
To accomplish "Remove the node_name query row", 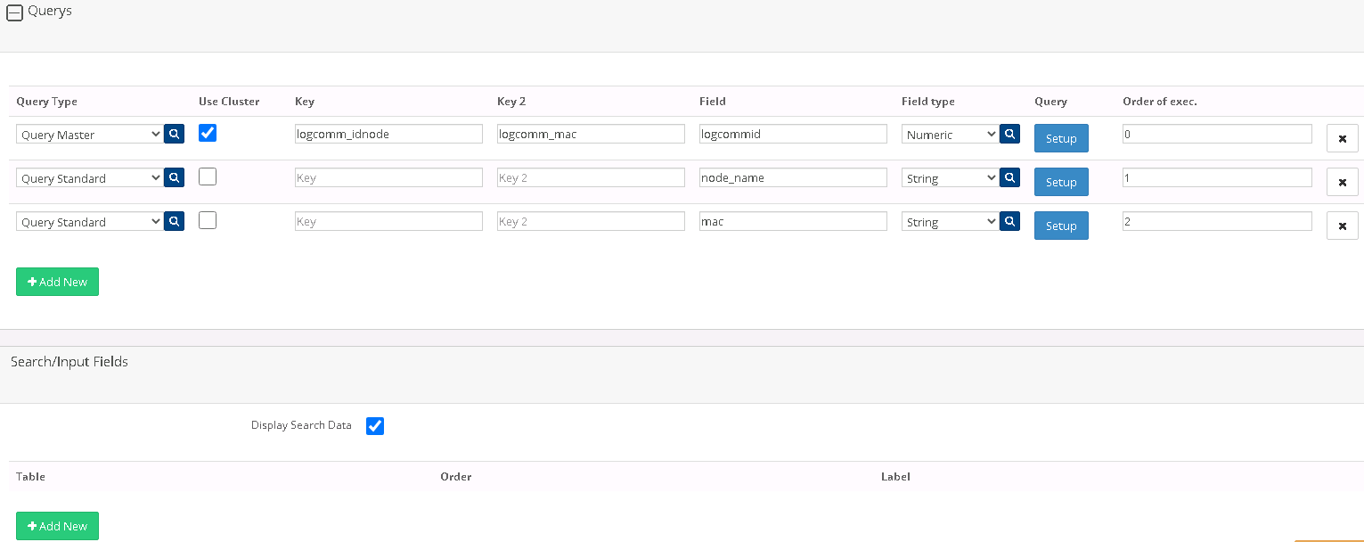I will click(1342, 183).
